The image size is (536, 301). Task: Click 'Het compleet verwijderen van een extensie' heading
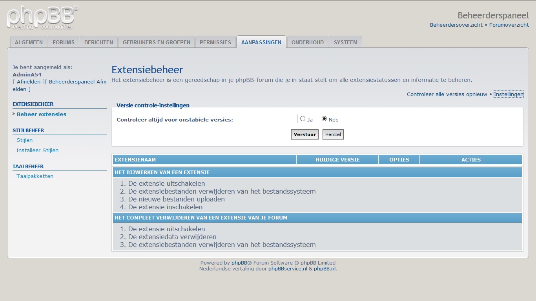coord(201,218)
